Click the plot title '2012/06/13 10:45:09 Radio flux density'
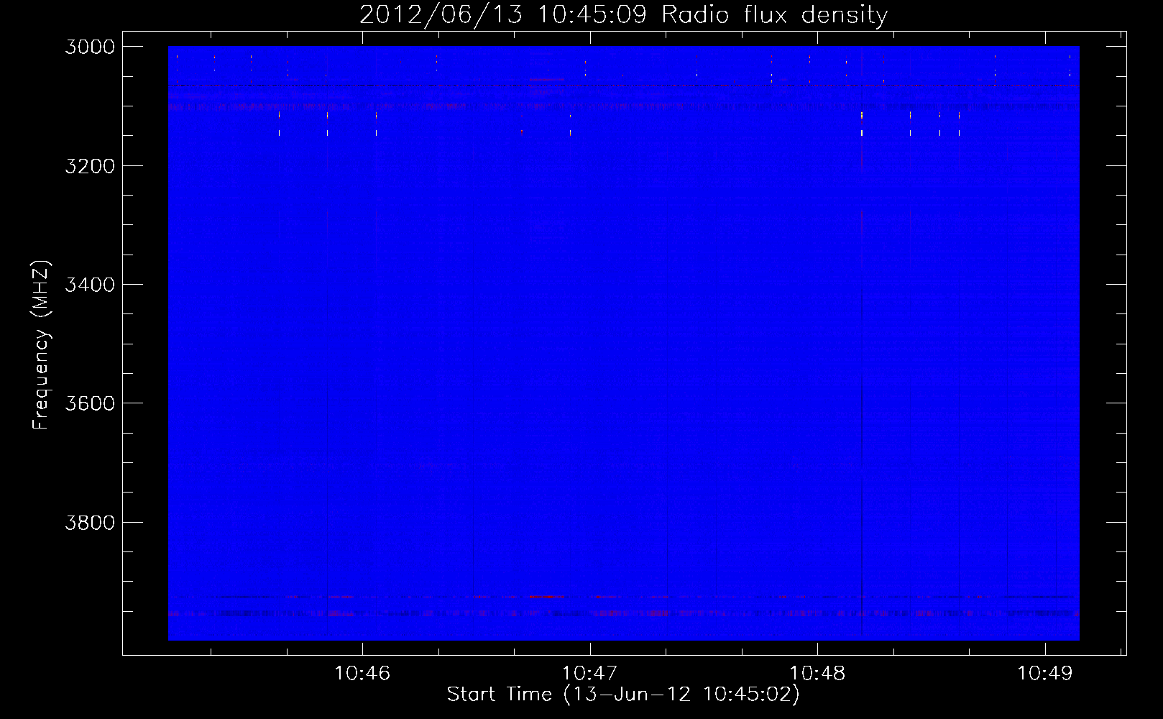 click(x=623, y=14)
